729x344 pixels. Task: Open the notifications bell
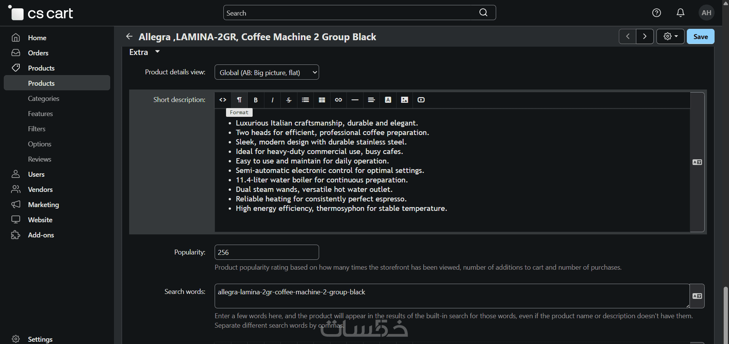(680, 13)
